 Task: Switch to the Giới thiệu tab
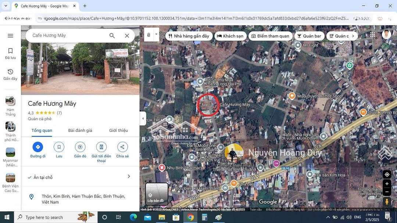point(118,130)
